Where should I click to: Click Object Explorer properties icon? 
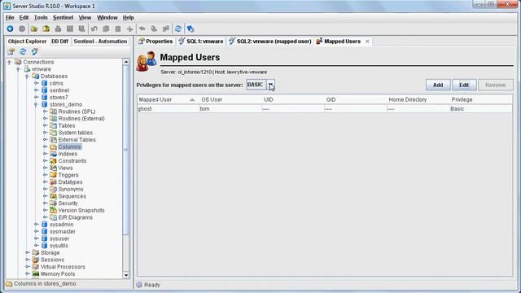[x=11, y=51]
